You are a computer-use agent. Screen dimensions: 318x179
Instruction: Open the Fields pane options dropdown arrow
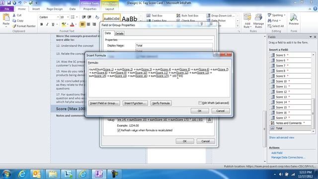click(x=311, y=37)
